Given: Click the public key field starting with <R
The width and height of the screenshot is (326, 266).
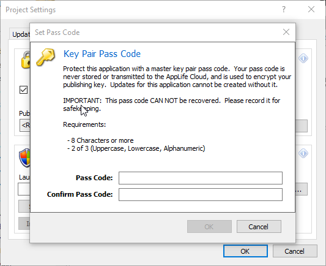Looking at the screenshot, I should (x=25, y=125).
